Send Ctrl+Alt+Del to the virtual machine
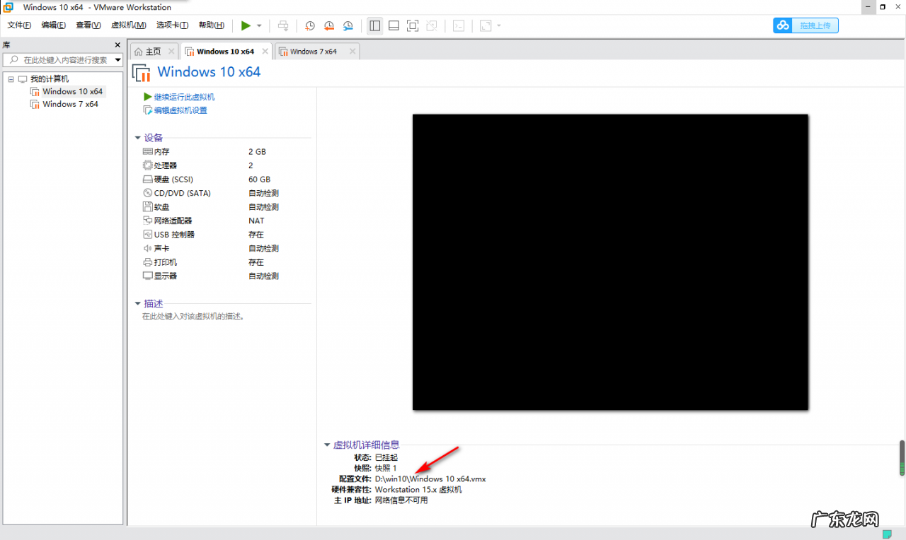The height and width of the screenshot is (540, 906). (x=282, y=25)
